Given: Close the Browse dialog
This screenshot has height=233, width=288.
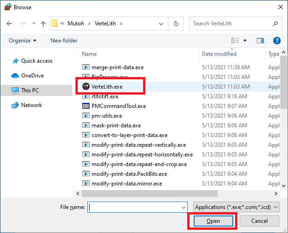Looking at the screenshot, I should coord(281,7).
